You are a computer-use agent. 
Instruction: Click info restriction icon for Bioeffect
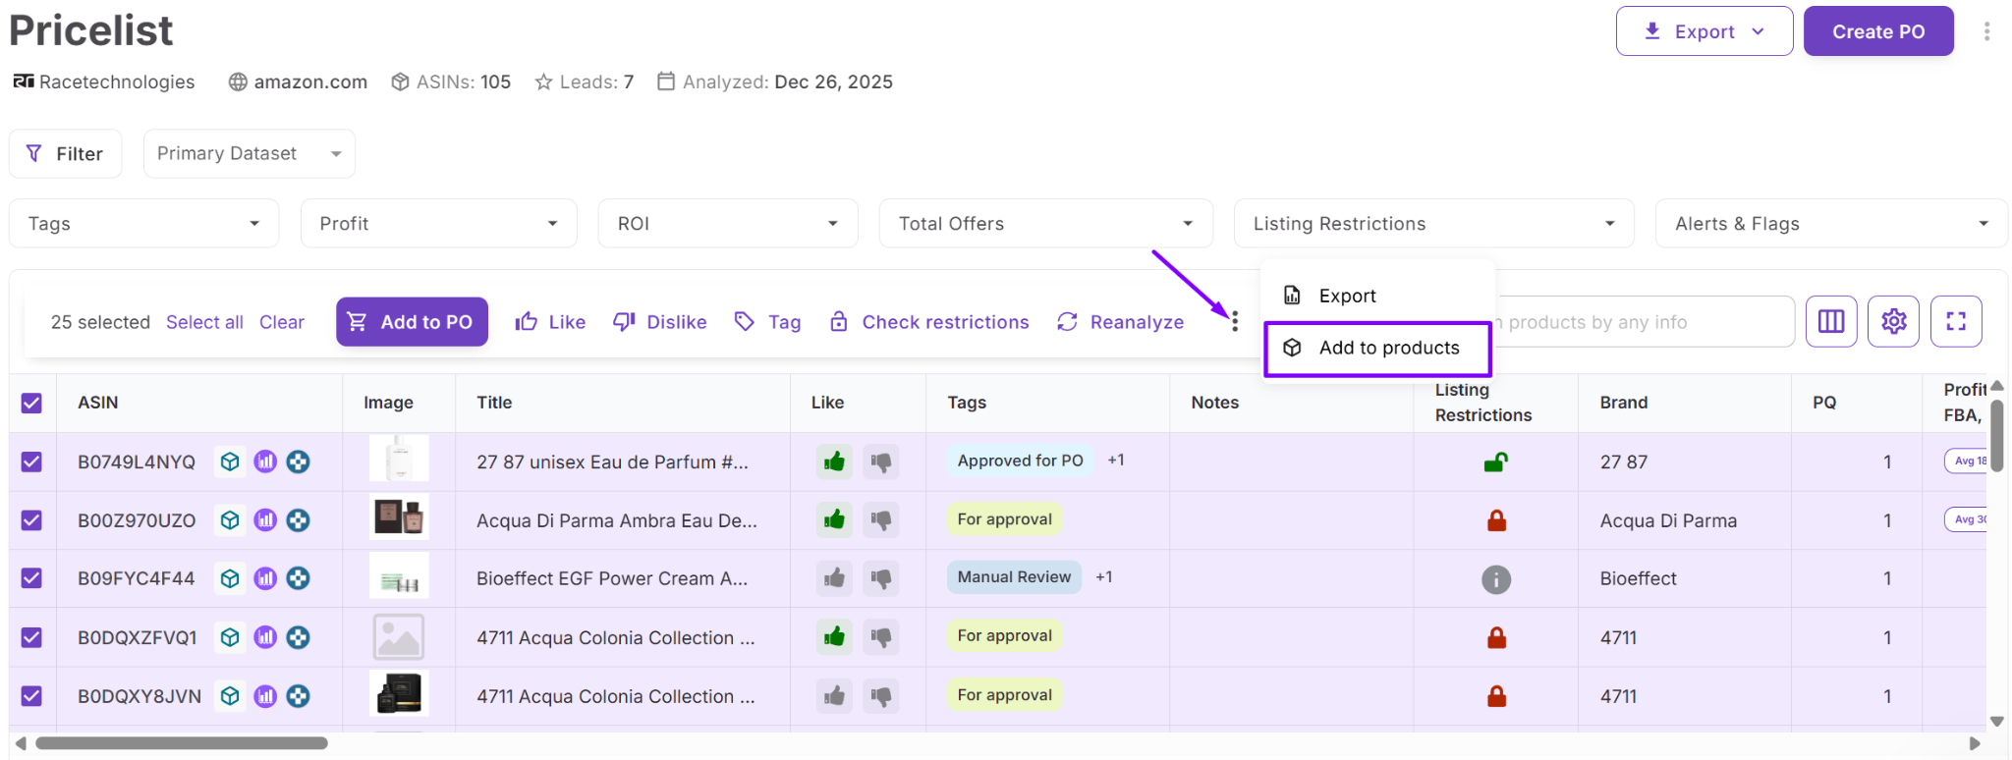[1496, 579]
